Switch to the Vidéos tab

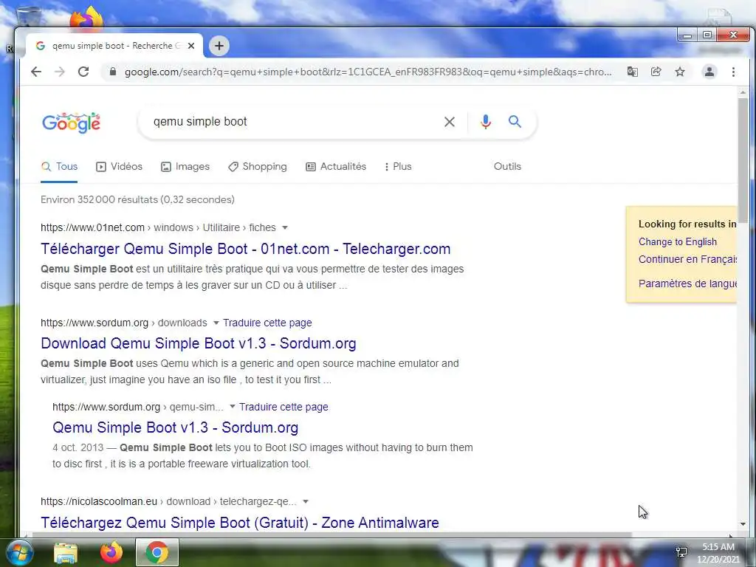119,167
